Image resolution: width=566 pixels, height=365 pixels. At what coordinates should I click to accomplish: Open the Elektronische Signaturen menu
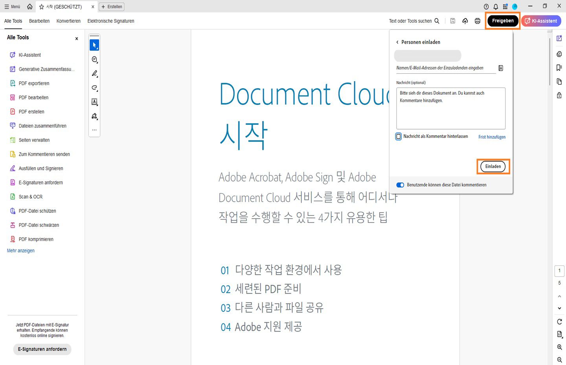click(111, 21)
